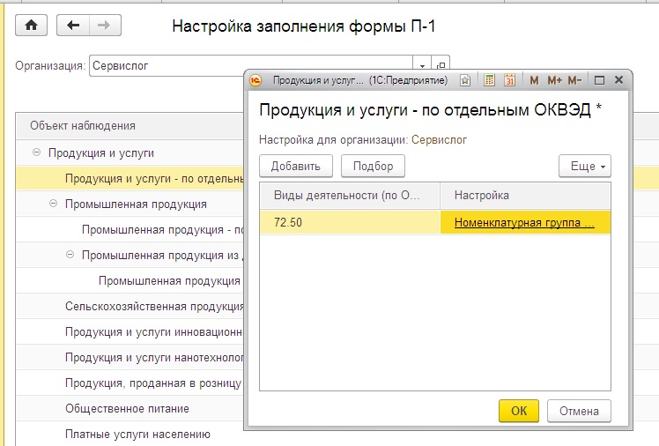659x446 pixels.
Task: Confirm with the ОК button
Action: [x=519, y=411]
